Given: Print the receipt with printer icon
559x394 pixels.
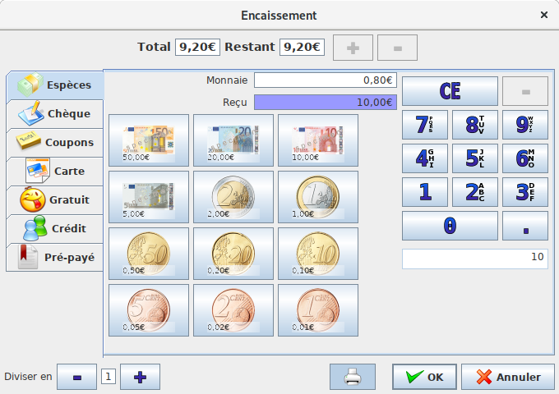Looking at the screenshot, I should [353, 377].
